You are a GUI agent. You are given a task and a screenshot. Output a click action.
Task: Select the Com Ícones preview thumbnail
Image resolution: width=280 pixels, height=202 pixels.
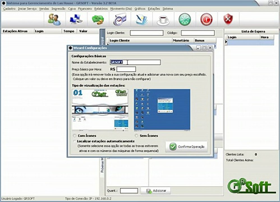pyautogui.click(x=100, y=110)
